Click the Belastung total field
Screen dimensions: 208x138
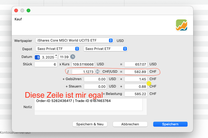pyautogui.click(x=136, y=94)
